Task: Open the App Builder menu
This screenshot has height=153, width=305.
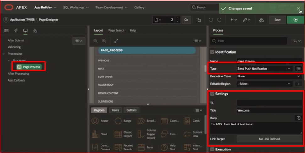Action: pos(45,8)
